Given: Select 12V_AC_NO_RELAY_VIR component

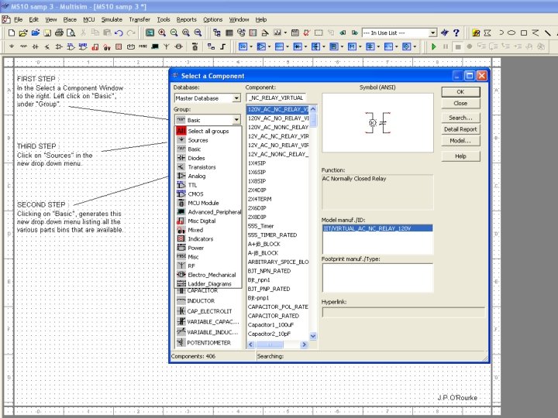Looking at the screenshot, I should point(278,145).
